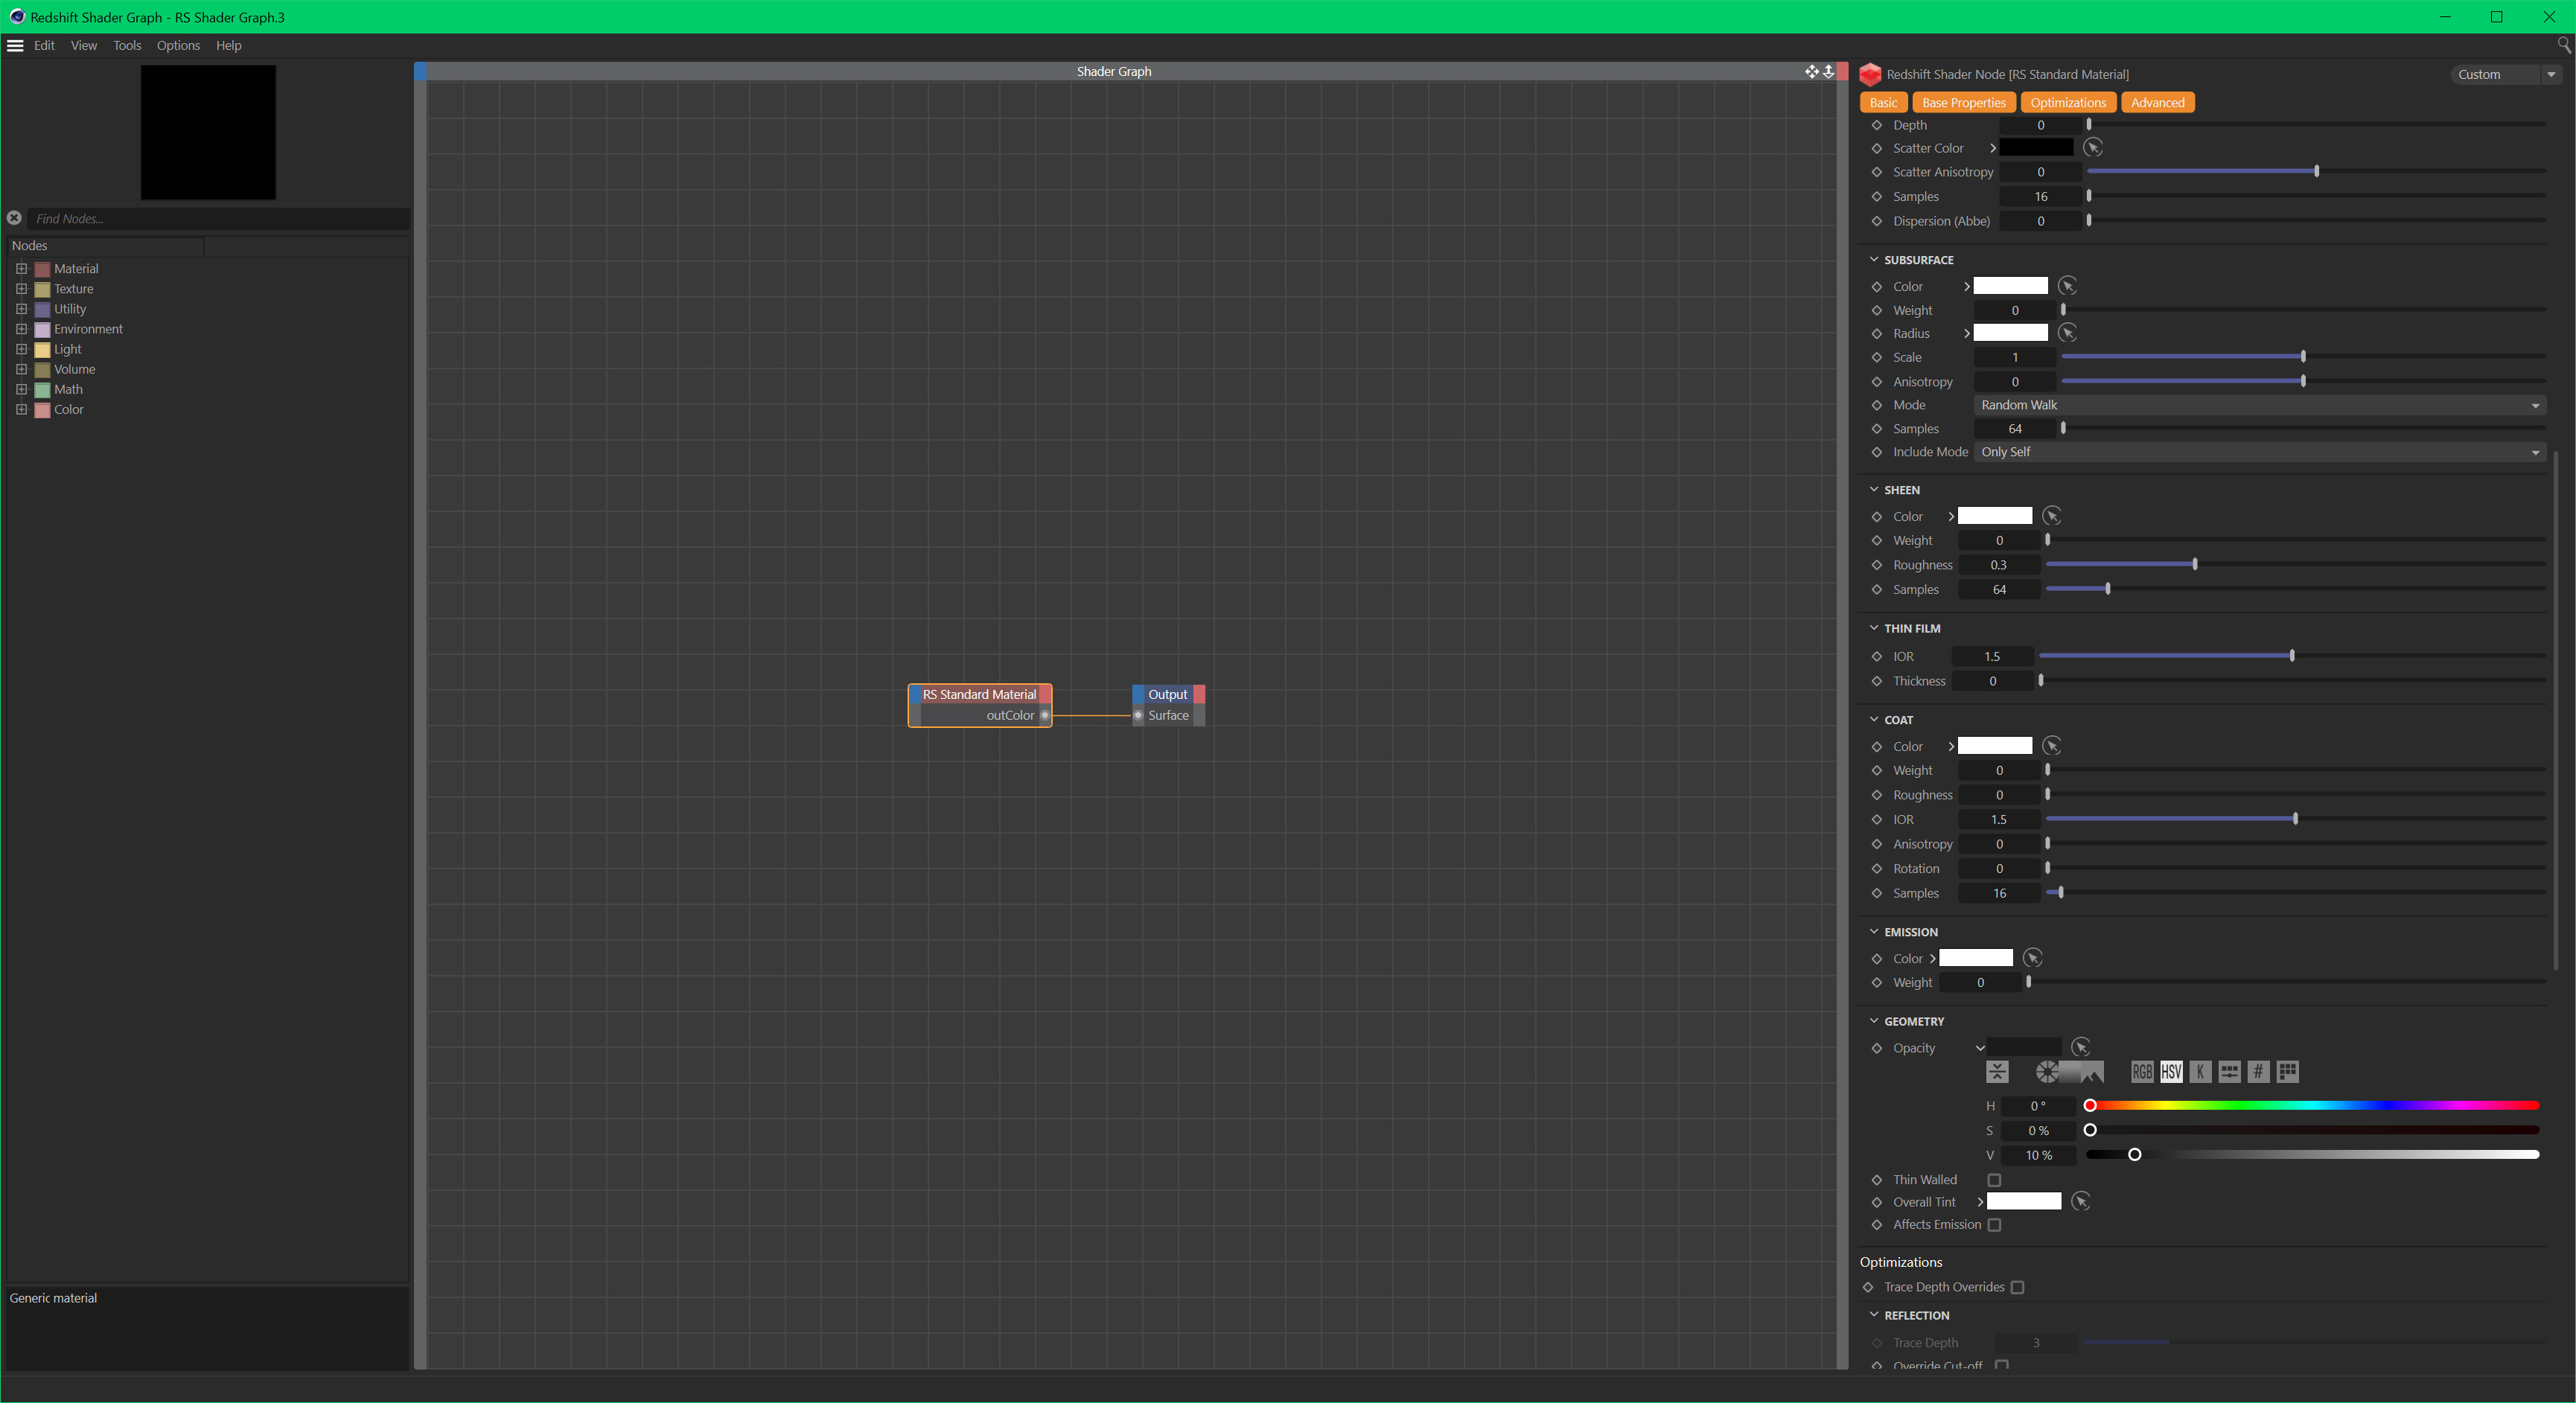Open the color swatches grid icon
This screenshot has width=2576, height=1403.
[x=2287, y=1072]
